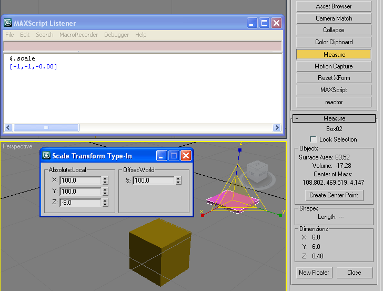
Task: Click the red X axis gizmo handle
Action: (x=203, y=215)
